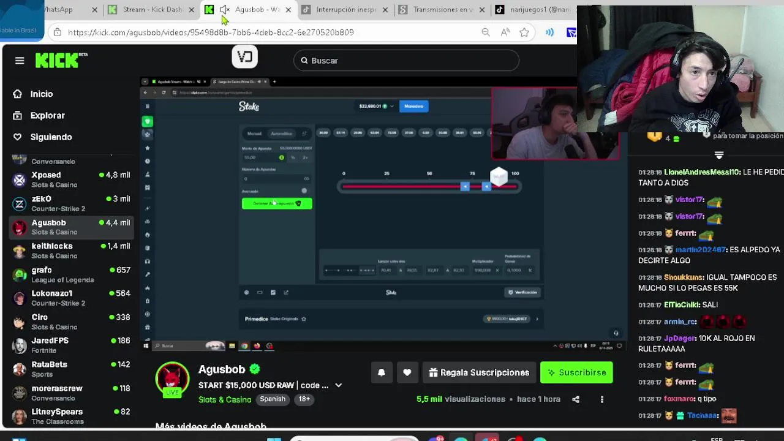Click Agusbob LIVE profile avatar
This screenshot has width=784, height=441.
(172, 379)
